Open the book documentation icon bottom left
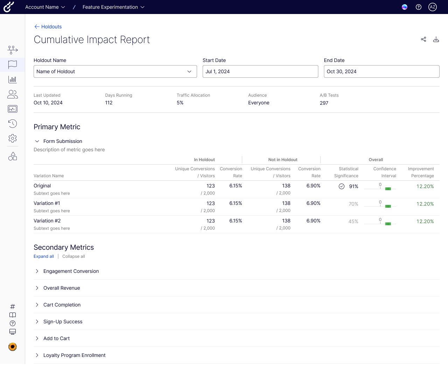Viewport: 448px width, 372px height. tap(12, 315)
